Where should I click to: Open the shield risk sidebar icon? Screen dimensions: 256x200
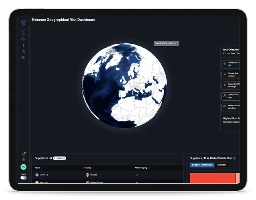[23, 51]
